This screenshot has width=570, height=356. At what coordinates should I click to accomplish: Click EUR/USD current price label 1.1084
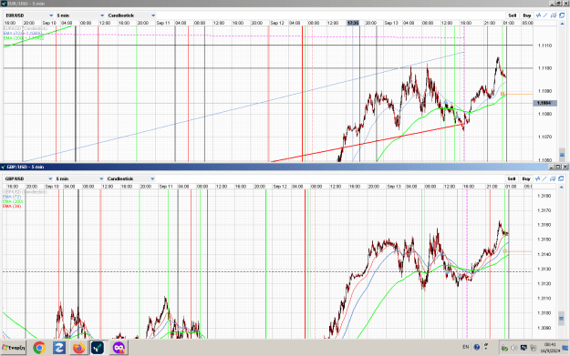[544, 103]
